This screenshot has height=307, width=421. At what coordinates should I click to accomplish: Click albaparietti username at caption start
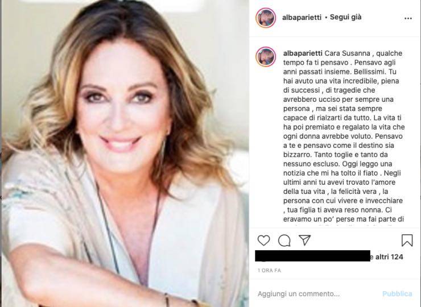coord(303,53)
